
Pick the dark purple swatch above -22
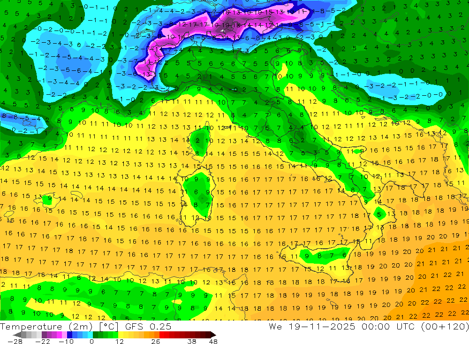[x=44, y=335]
